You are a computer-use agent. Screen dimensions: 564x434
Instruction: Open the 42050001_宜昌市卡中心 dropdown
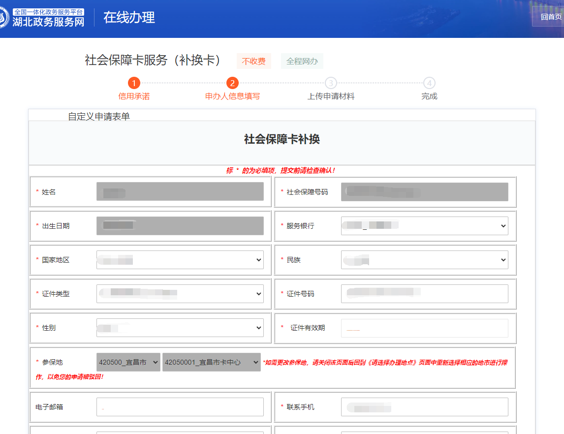pyautogui.click(x=211, y=362)
